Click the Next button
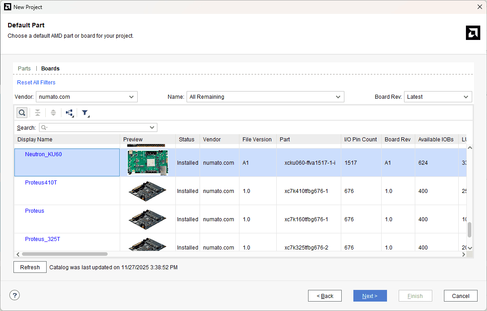The height and width of the screenshot is (311, 487). coord(370,296)
